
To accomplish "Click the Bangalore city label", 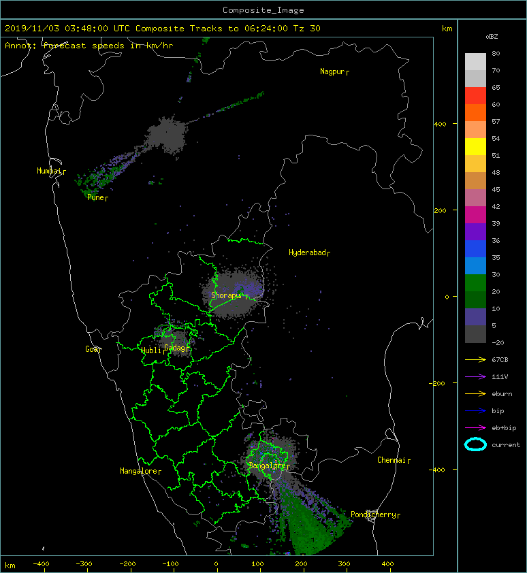I will [269, 465].
